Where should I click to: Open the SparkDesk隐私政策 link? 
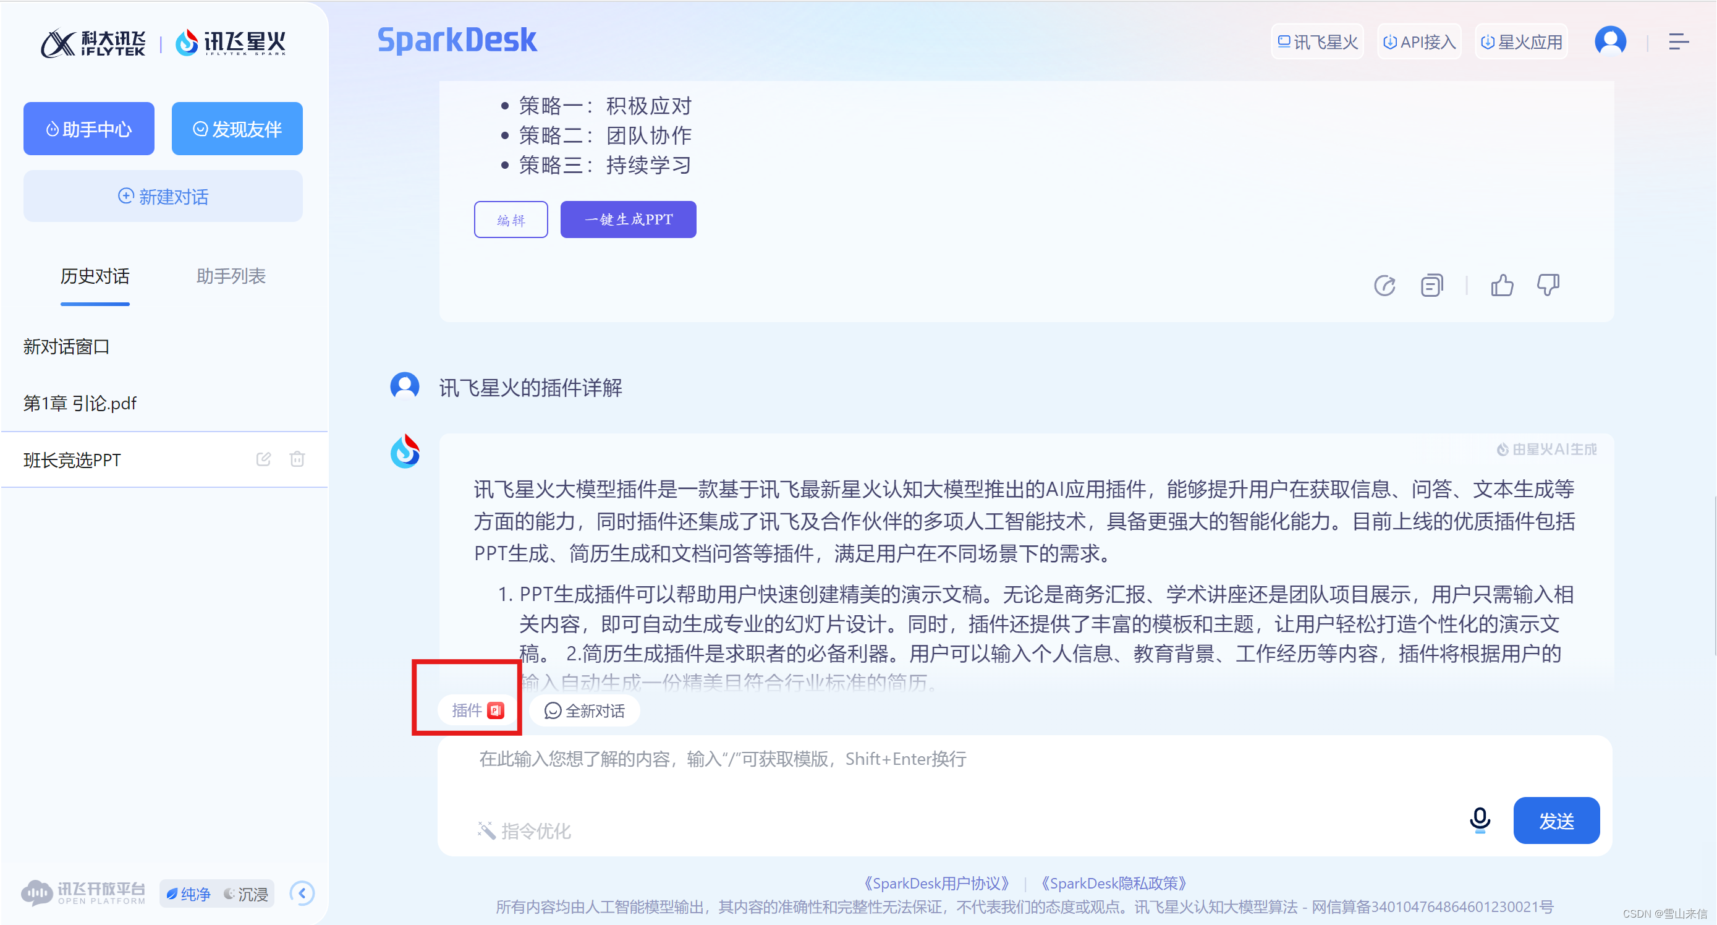1114,883
